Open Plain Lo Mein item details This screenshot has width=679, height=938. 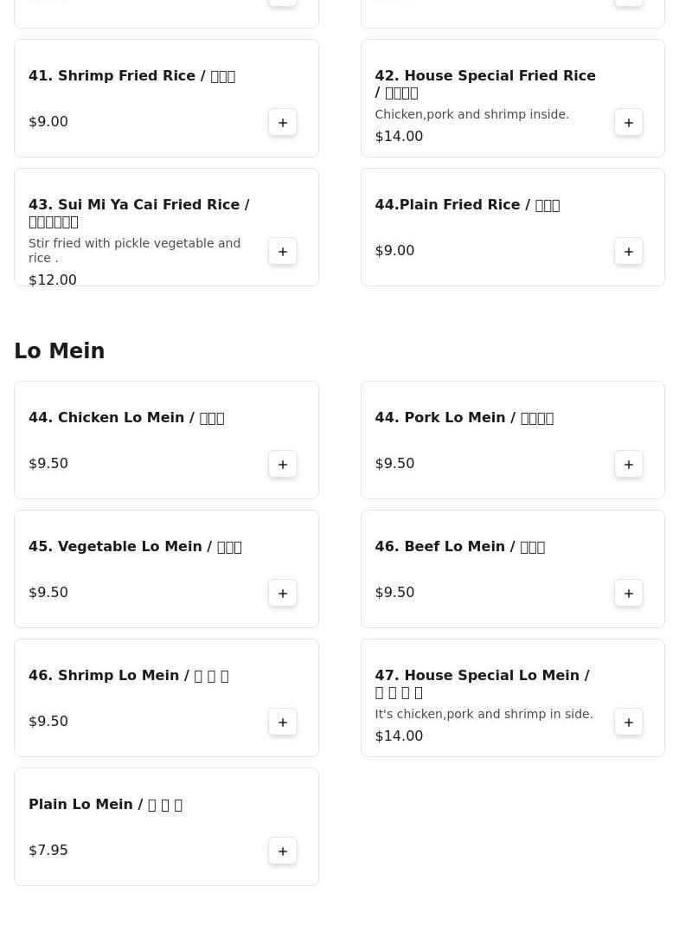[x=105, y=805]
